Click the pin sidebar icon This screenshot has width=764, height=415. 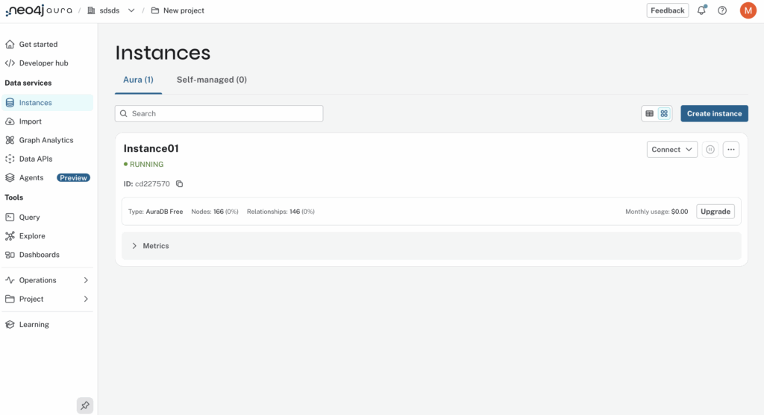85,405
